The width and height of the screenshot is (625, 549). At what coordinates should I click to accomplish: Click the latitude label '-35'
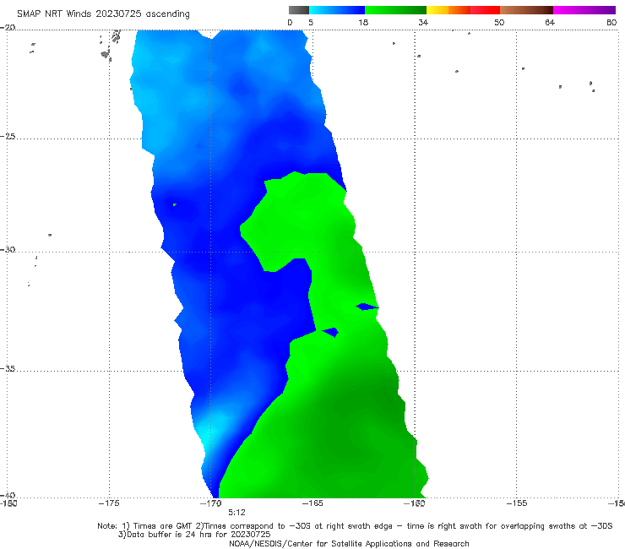pyautogui.click(x=8, y=368)
